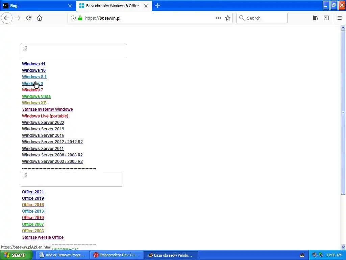Open page actions three-dot menu
The height and width of the screenshot is (260, 346).
[x=218, y=18]
